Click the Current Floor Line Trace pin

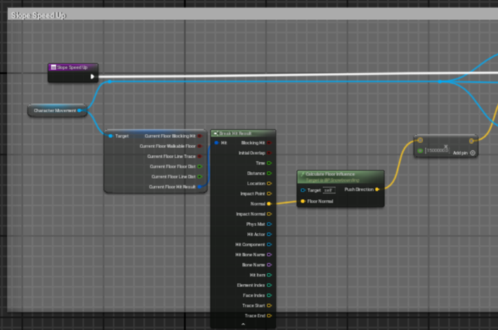pyautogui.click(x=200, y=156)
